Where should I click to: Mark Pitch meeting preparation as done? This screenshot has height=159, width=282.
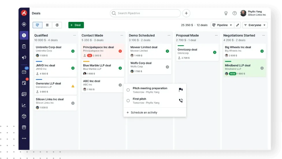click(128, 90)
